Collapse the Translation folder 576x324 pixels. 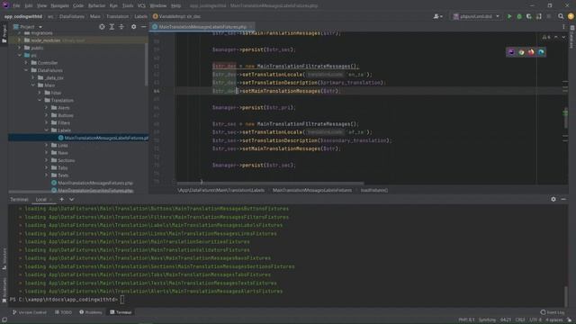pyautogui.click(x=40, y=100)
